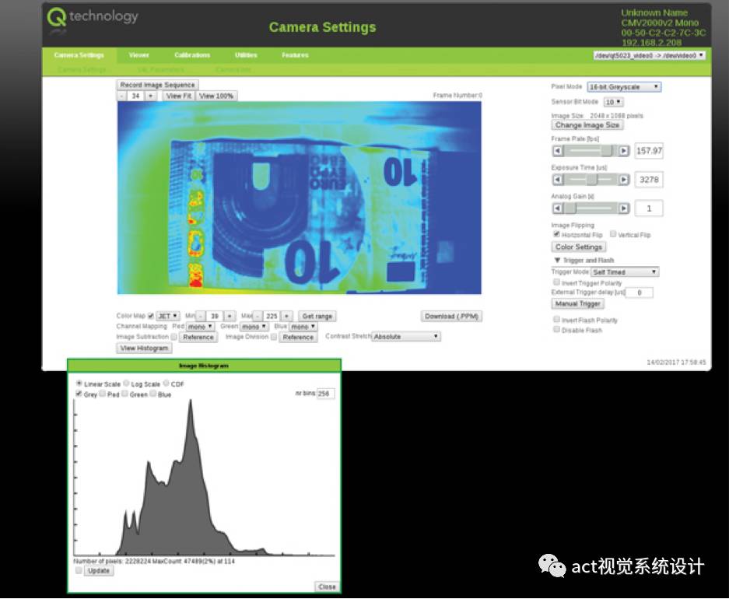Click the Exposure Time increase arrow
729x599 pixels.
[x=624, y=180]
